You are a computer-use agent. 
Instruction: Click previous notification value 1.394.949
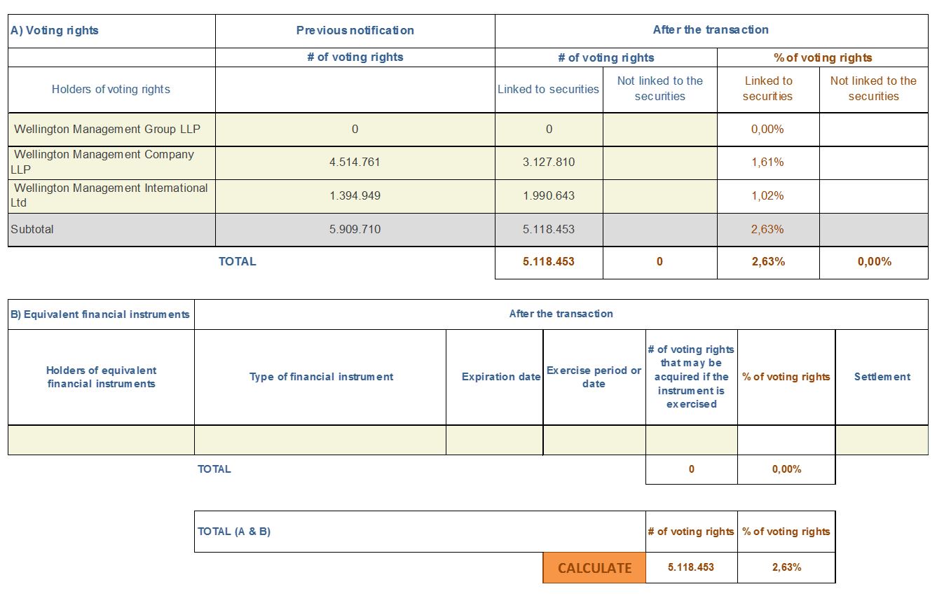[x=355, y=196]
